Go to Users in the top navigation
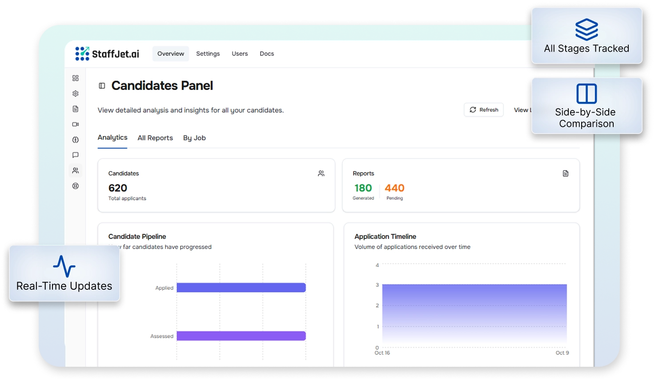The height and width of the screenshot is (381, 655). 240,54
